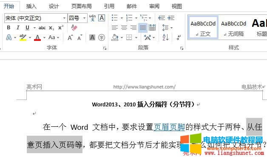Open the 页面布局 tab
267x157 pixels.
pyautogui.click(x=81, y=6)
